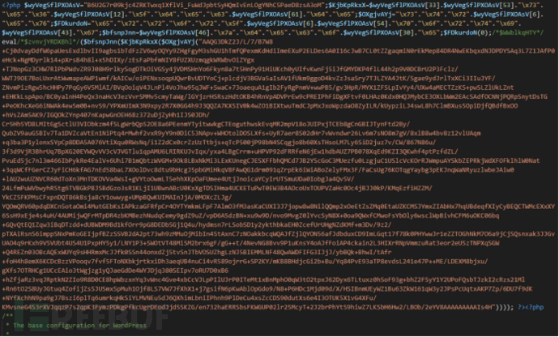
Task: Click the line starting with QubZV9auG5BIv7Ta1DVZ
Action: point(241,133)
